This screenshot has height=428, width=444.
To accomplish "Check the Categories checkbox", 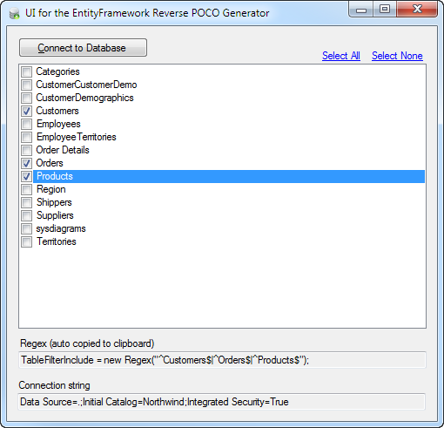I will 27,71.
